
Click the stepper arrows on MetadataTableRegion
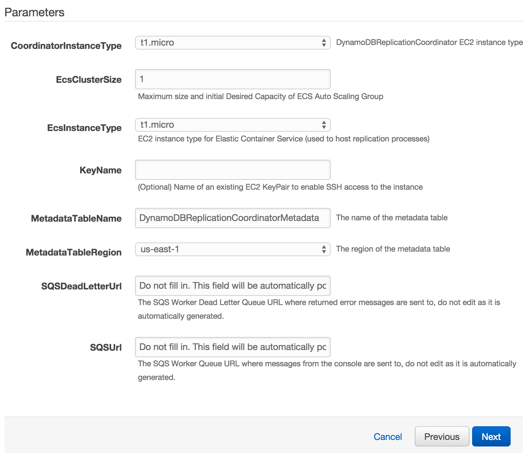coord(324,249)
